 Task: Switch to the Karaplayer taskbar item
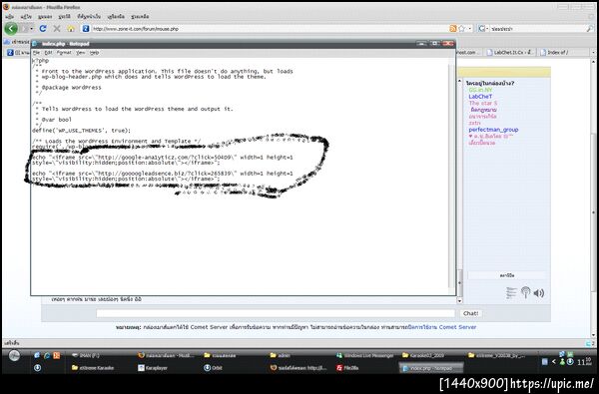point(153,368)
